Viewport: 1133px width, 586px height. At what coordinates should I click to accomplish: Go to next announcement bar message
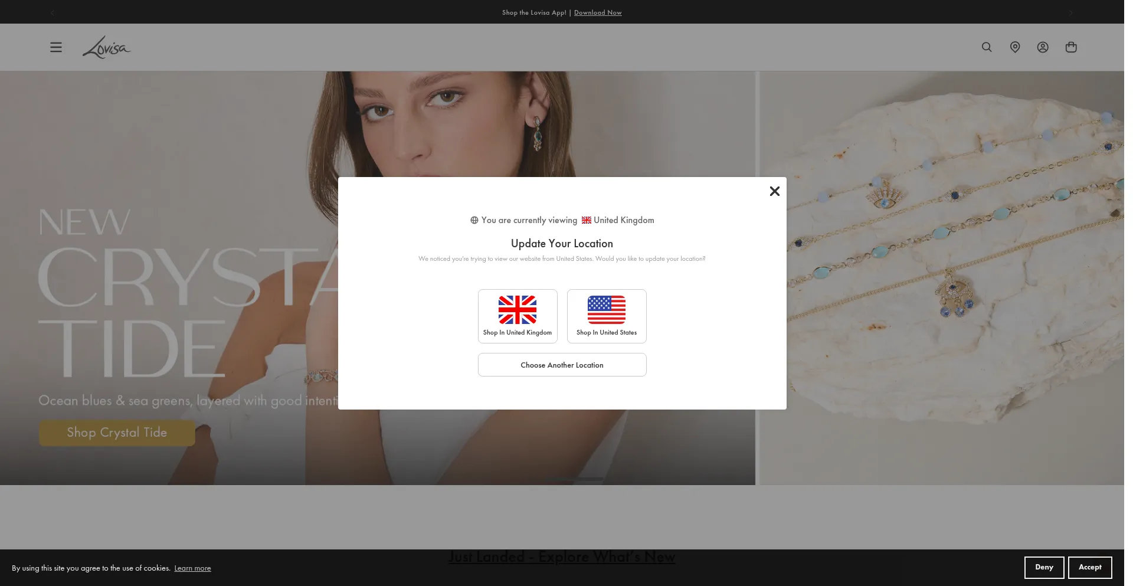[1070, 12]
